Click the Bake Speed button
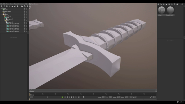The height and width of the screenshot is (104, 185). tap(133, 97)
